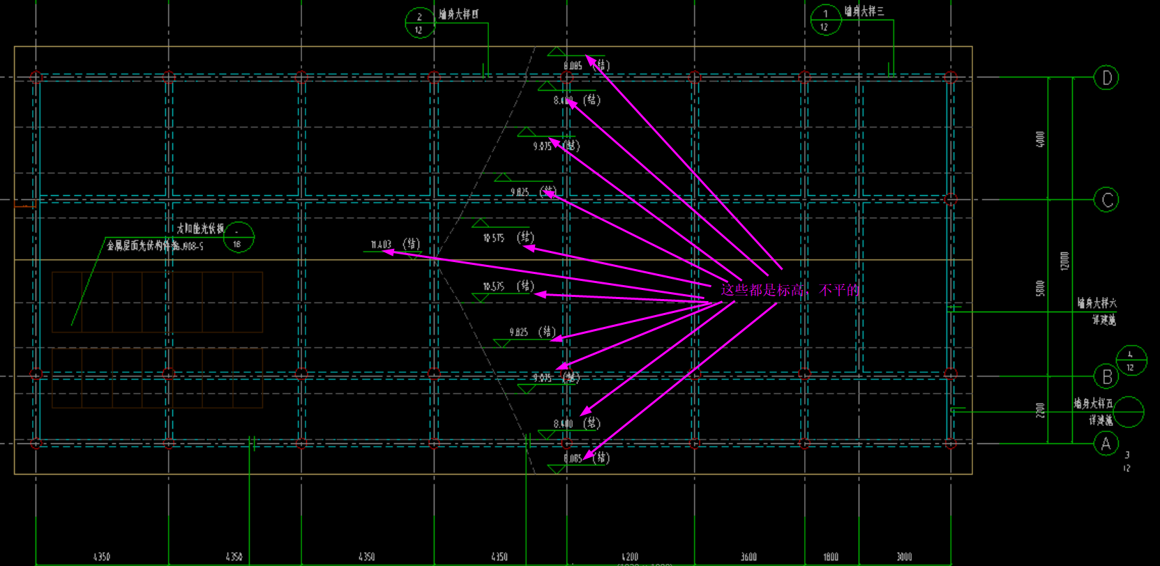Screen dimensions: 1160x566
Task: Select the 太阳能光伏板 text
Action: point(200,229)
